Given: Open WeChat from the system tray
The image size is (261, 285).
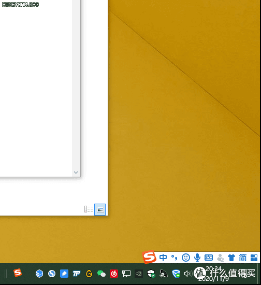Looking at the screenshot, I should click(x=102, y=274).
